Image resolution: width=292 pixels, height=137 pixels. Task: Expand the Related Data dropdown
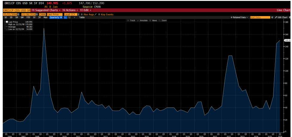[x=239, y=17]
